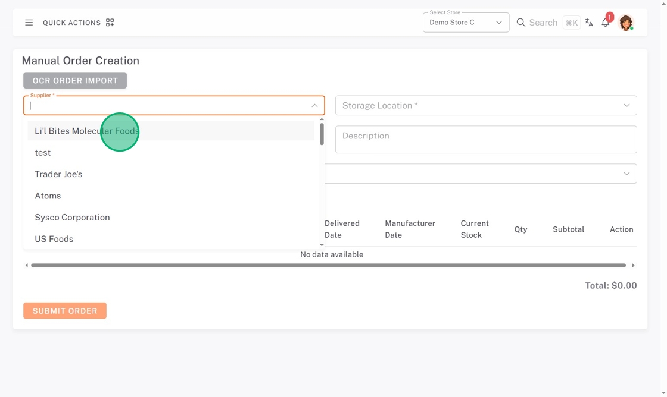Screen dimensions: 667x397
Task: Open the hamburger navigation menu
Action: click(29, 23)
